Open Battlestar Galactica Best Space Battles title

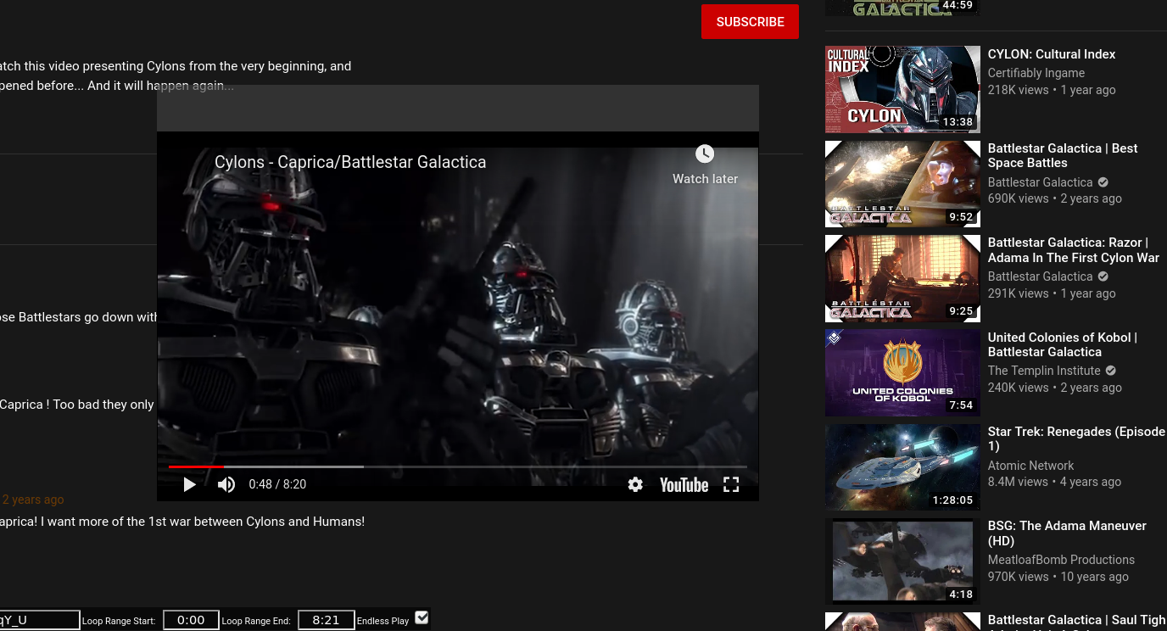tap(1062, 155)
